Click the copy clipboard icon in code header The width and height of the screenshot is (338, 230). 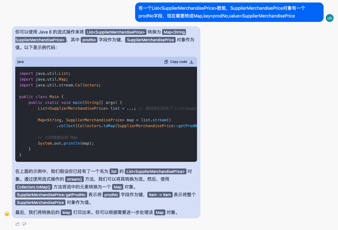[x=166, y=62]
